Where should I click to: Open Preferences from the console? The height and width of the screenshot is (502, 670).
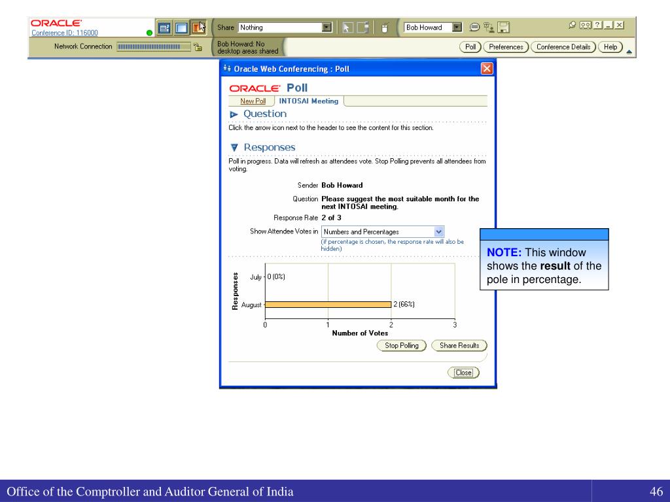(x=506, y=47)
